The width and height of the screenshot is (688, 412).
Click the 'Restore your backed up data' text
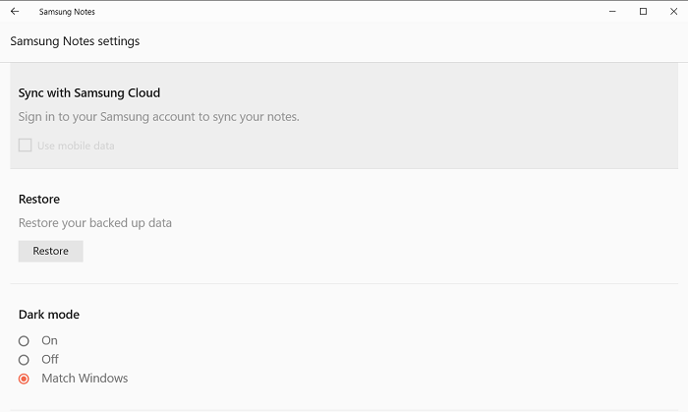[x=95, y=223]
